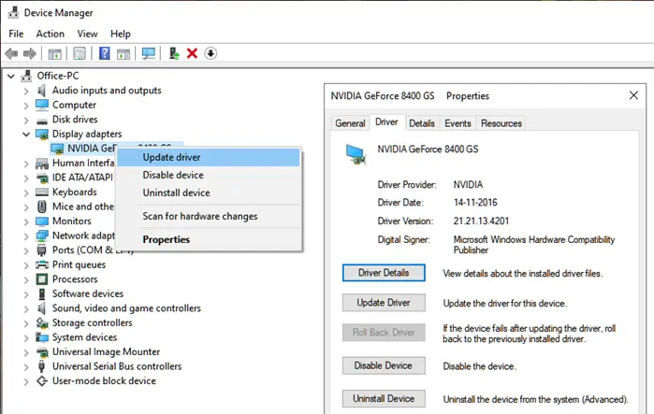654x414 pixels.
Task: Collapse the Office-PC root node
Action: (11, 76)
